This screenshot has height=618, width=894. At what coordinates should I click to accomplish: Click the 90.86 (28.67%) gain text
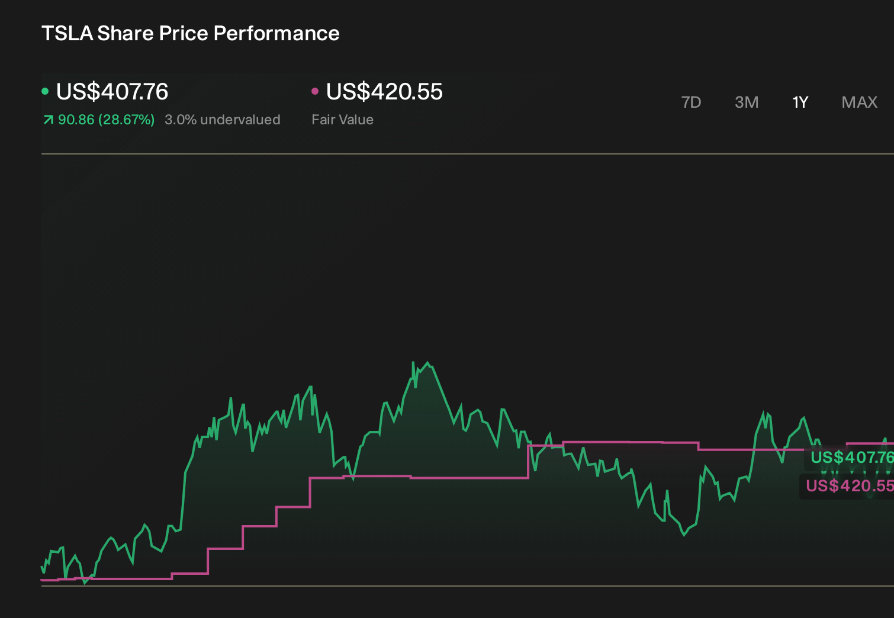pyautogui.click(x=106, y=120)
